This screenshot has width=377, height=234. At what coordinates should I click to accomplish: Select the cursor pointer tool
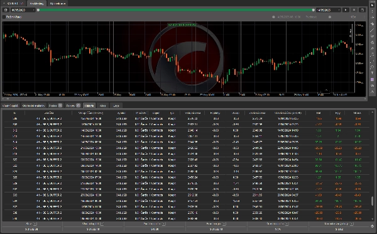pos(372,5)
